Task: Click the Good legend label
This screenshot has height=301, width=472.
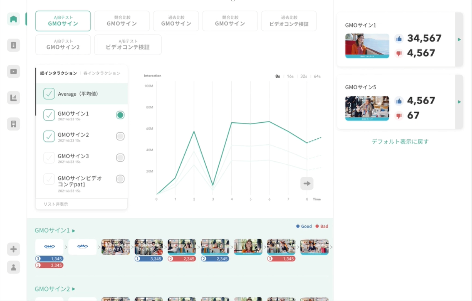Action: point(304,226)
